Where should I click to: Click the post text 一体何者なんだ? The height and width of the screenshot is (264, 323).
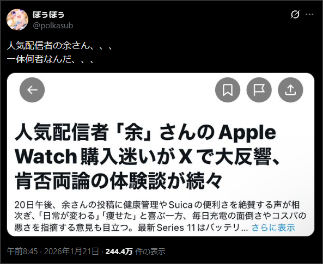[x=51, y=59]
